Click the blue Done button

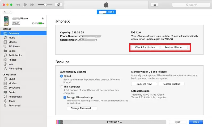coord(196,122)
